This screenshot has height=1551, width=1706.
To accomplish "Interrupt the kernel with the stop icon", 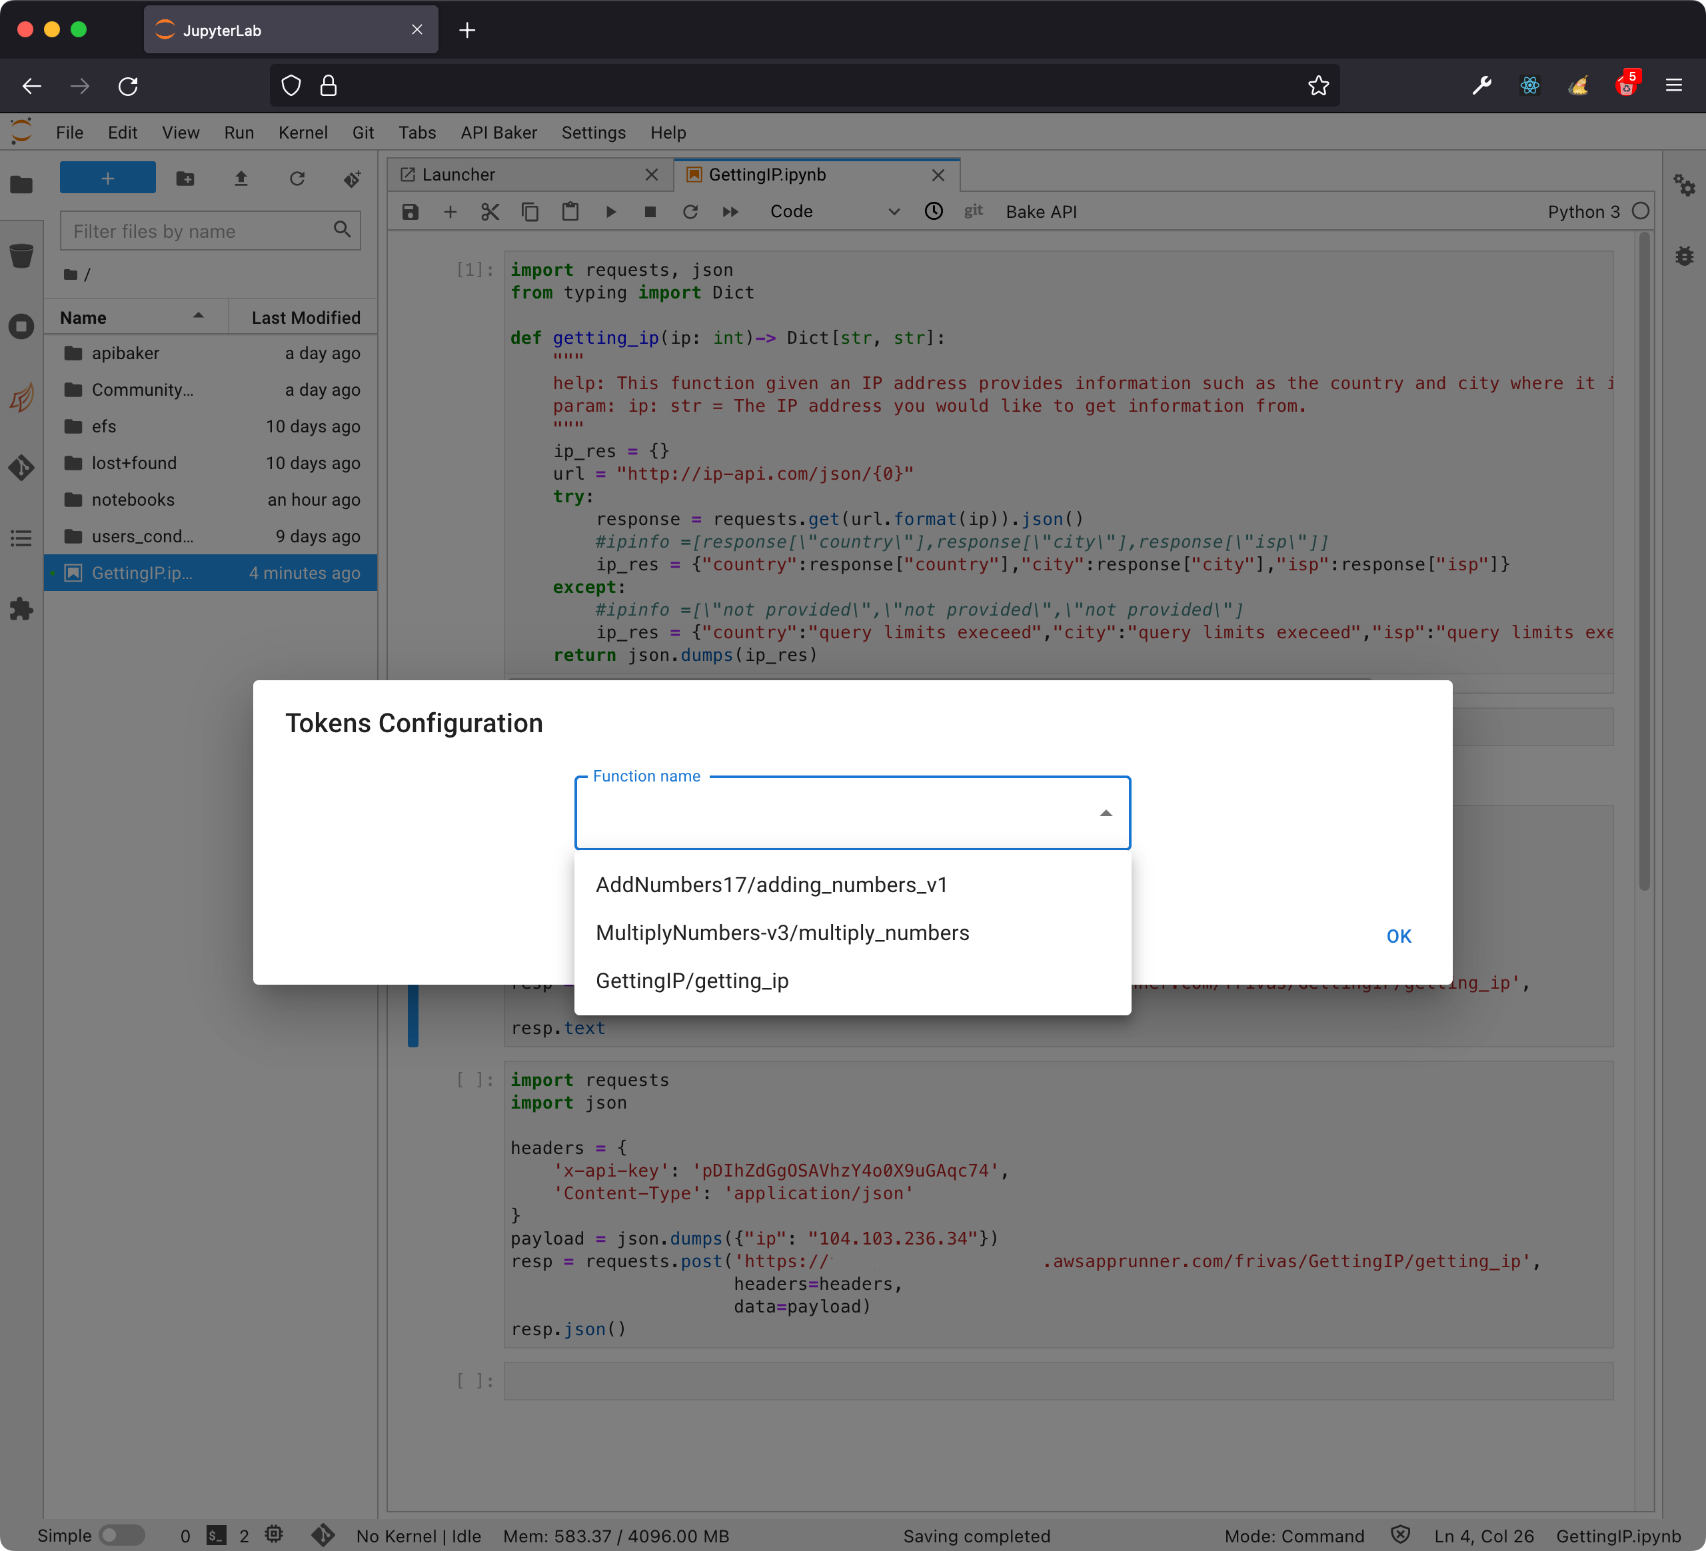I will (x=650, y=212).
